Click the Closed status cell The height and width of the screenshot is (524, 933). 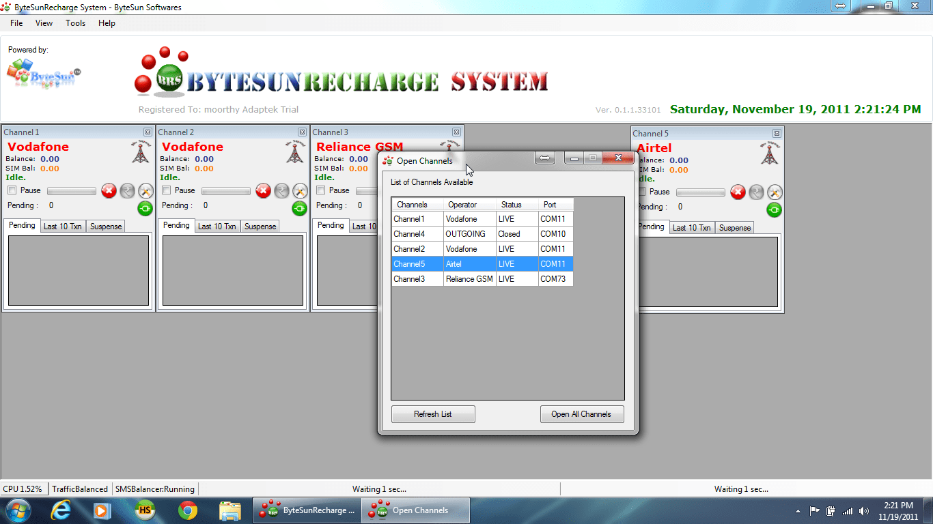click(x=517, y=234)
